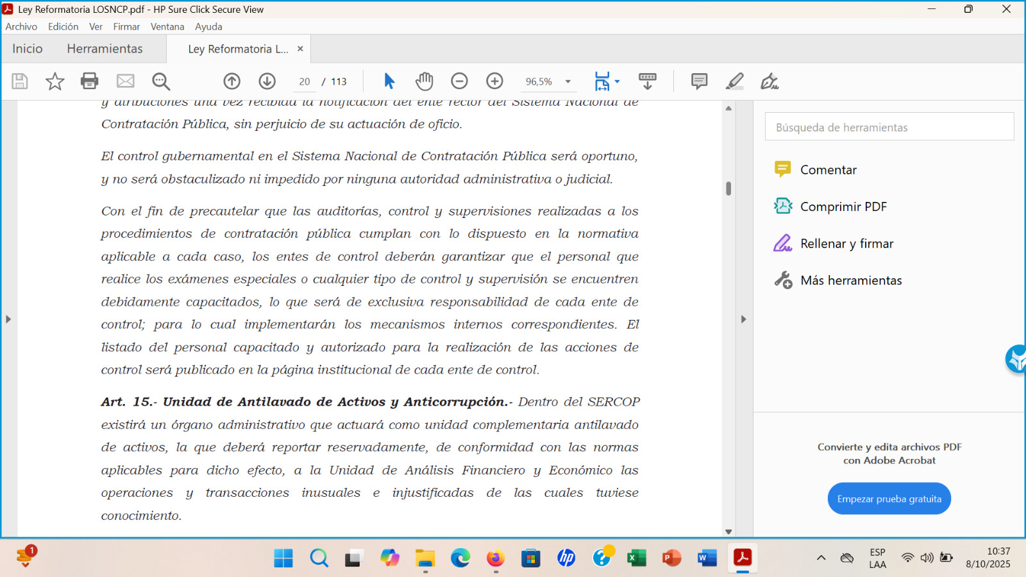Toggle the highlight text pen tool

(734, 81)
